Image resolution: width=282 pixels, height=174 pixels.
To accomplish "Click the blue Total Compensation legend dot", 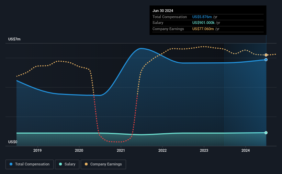I will click(11, 164).
